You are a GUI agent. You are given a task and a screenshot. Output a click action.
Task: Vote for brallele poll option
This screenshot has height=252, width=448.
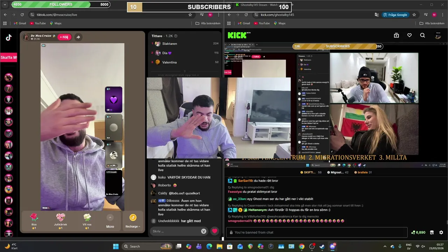363,173
